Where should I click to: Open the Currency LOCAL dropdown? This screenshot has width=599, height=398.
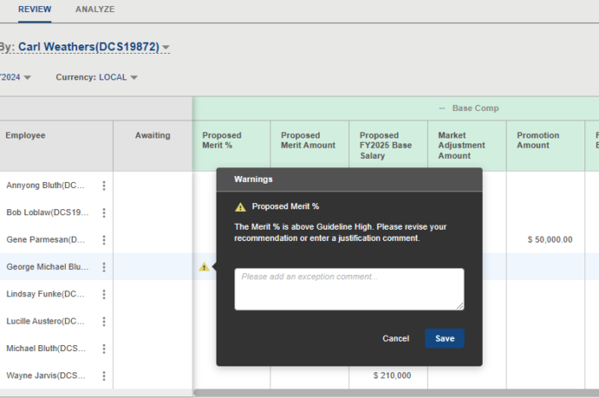coord(133,78)
